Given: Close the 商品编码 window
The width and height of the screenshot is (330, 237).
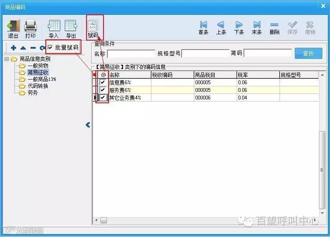Looking at the screenshot, I should pos(323,6).
